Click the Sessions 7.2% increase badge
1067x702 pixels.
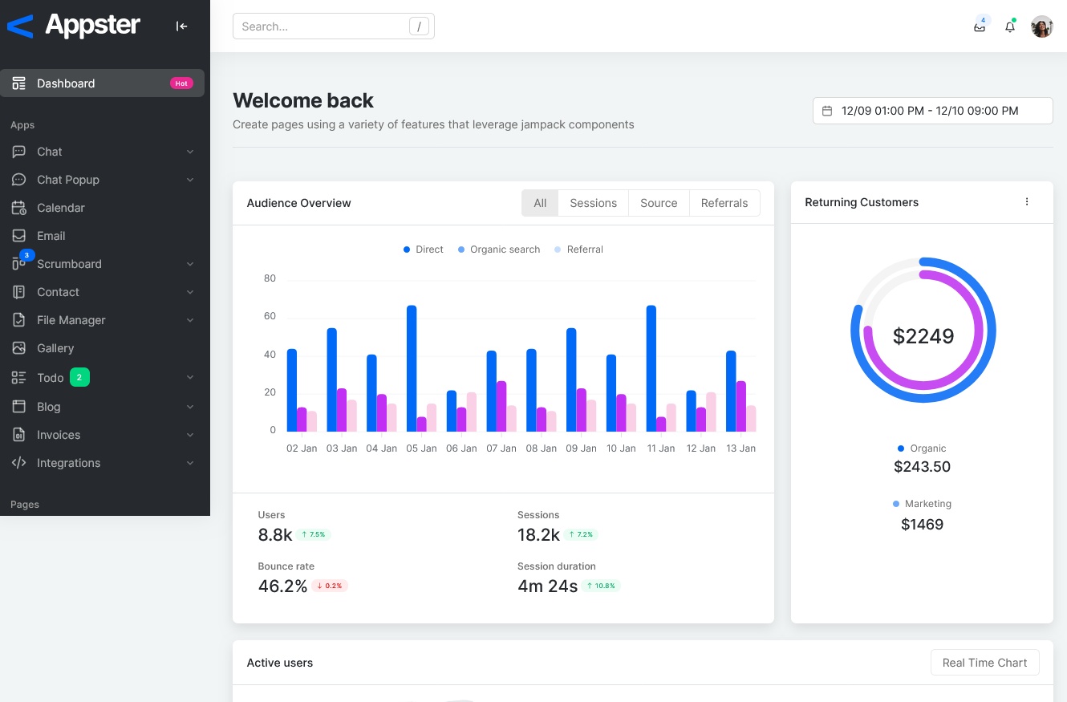click(x=581, y=534)
